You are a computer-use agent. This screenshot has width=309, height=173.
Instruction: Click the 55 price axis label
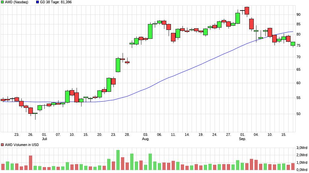point(298,98)
